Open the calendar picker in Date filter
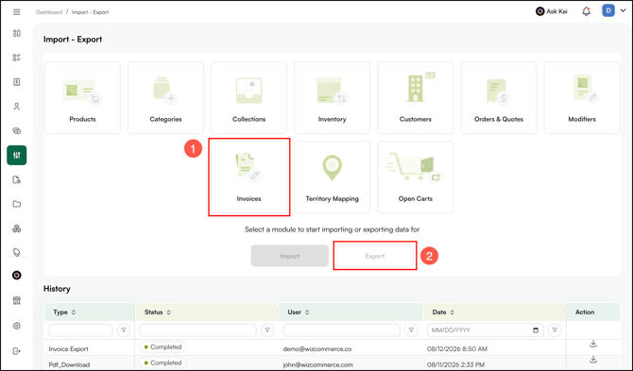Viewport: 633px width, 371px height. pyautogui.click(x=536, y=330)
